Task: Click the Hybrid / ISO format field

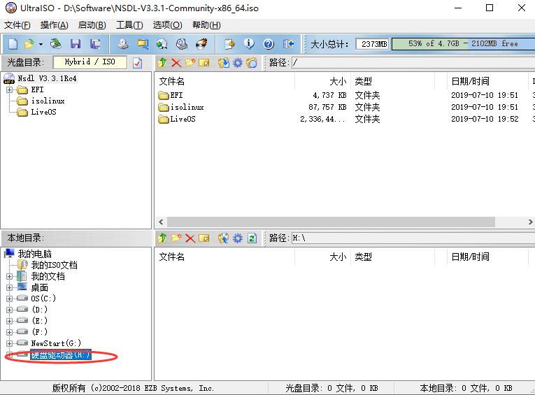Action: pyautogui.click(x=90, y=62)
